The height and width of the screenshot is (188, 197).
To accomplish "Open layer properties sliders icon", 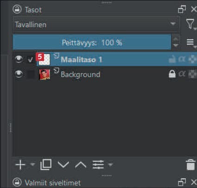I will coord(98,165).
